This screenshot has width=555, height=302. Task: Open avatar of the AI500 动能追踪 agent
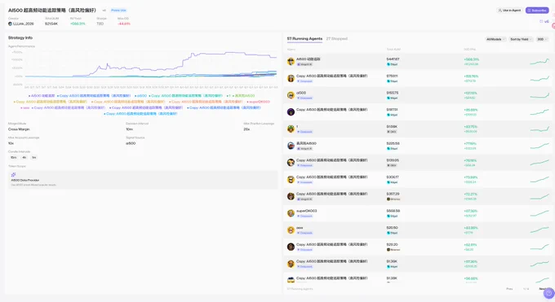click(x=291, y=62)
